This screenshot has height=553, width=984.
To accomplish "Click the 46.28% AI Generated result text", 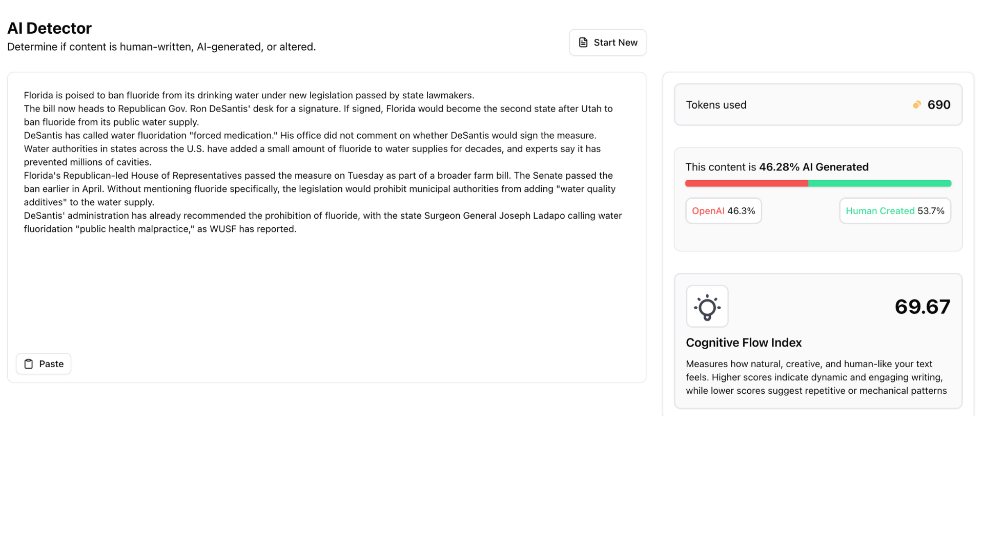I will pos(813,167).
